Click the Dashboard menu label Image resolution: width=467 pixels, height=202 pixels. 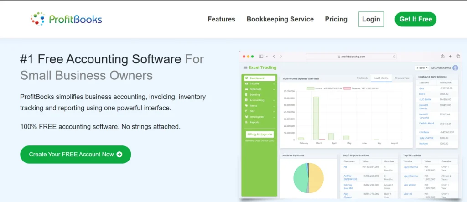click(257, 78)
